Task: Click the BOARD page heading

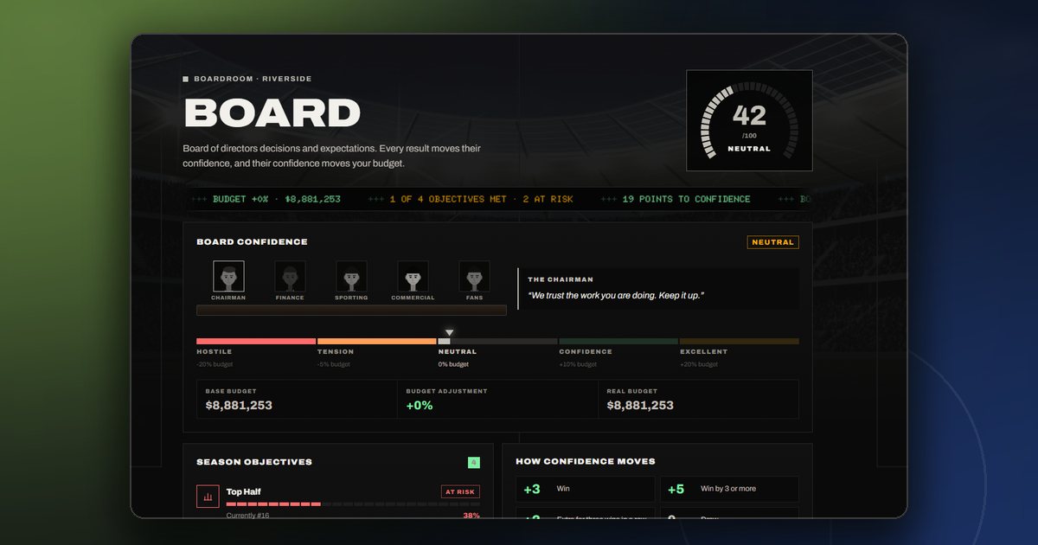Action: coord(272,114)
